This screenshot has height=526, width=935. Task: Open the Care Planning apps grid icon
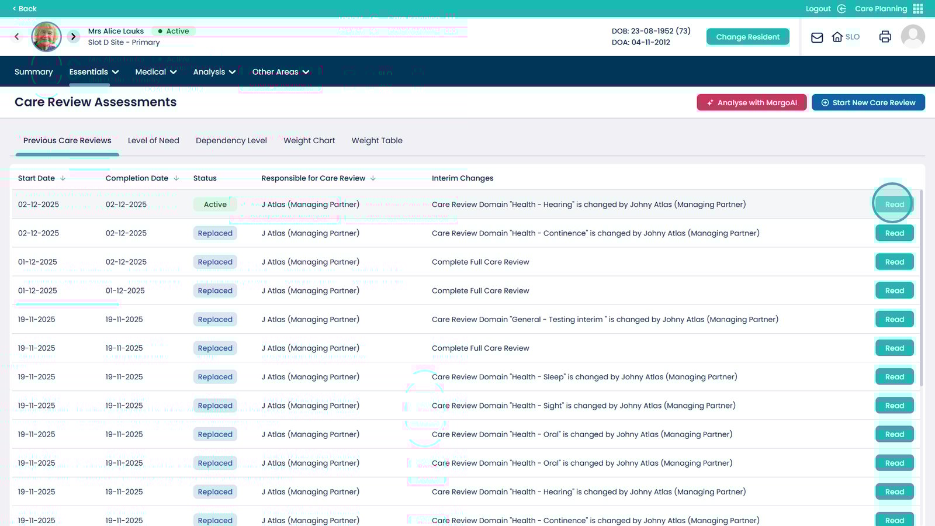click(x=918, y=9)
